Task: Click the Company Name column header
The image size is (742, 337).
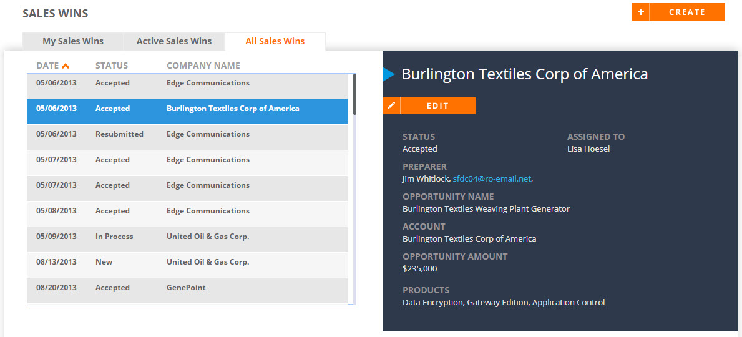Action: point(203,66)
